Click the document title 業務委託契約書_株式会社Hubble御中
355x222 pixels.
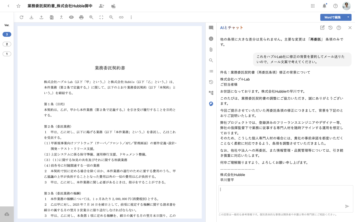(60, 6)
